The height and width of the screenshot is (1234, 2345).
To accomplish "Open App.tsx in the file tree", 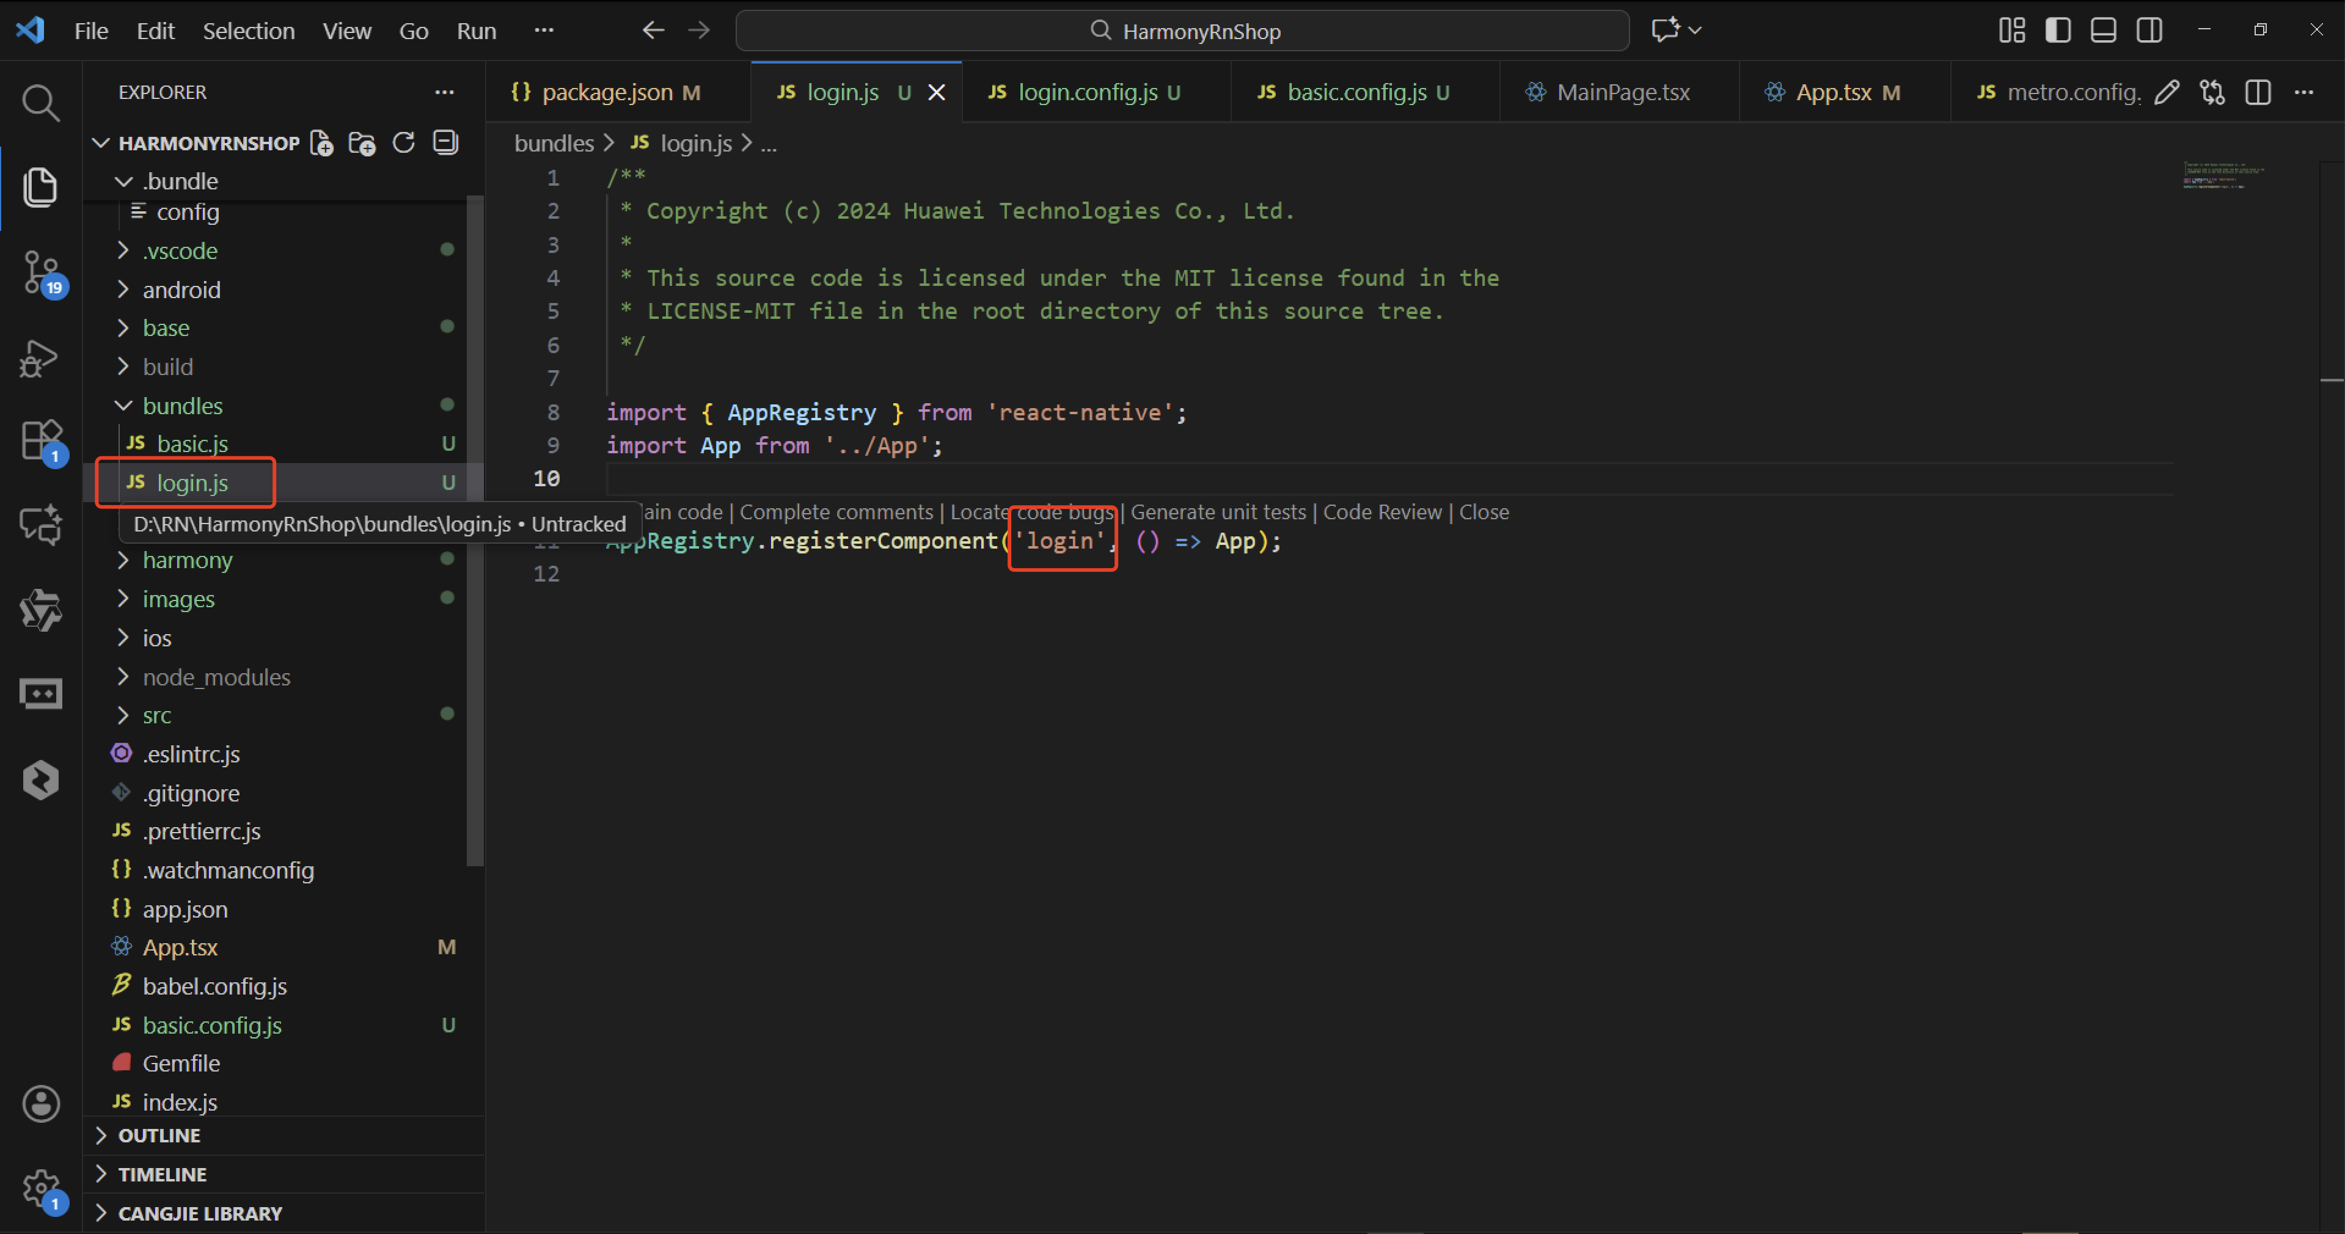I will point(180,947).
